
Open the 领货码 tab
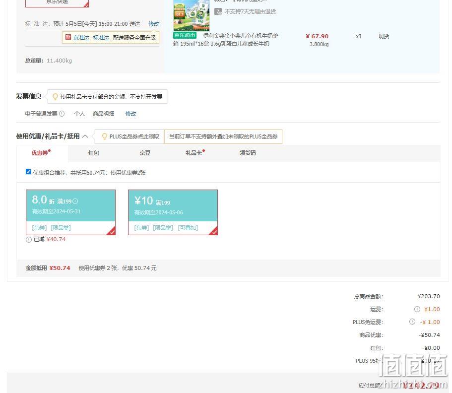click(248, 153)
